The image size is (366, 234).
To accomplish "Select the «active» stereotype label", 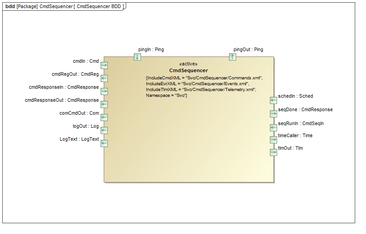I will point(188,64).
